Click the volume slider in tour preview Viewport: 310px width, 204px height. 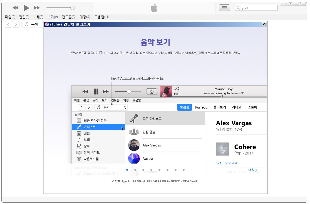(x=128, y=91)
